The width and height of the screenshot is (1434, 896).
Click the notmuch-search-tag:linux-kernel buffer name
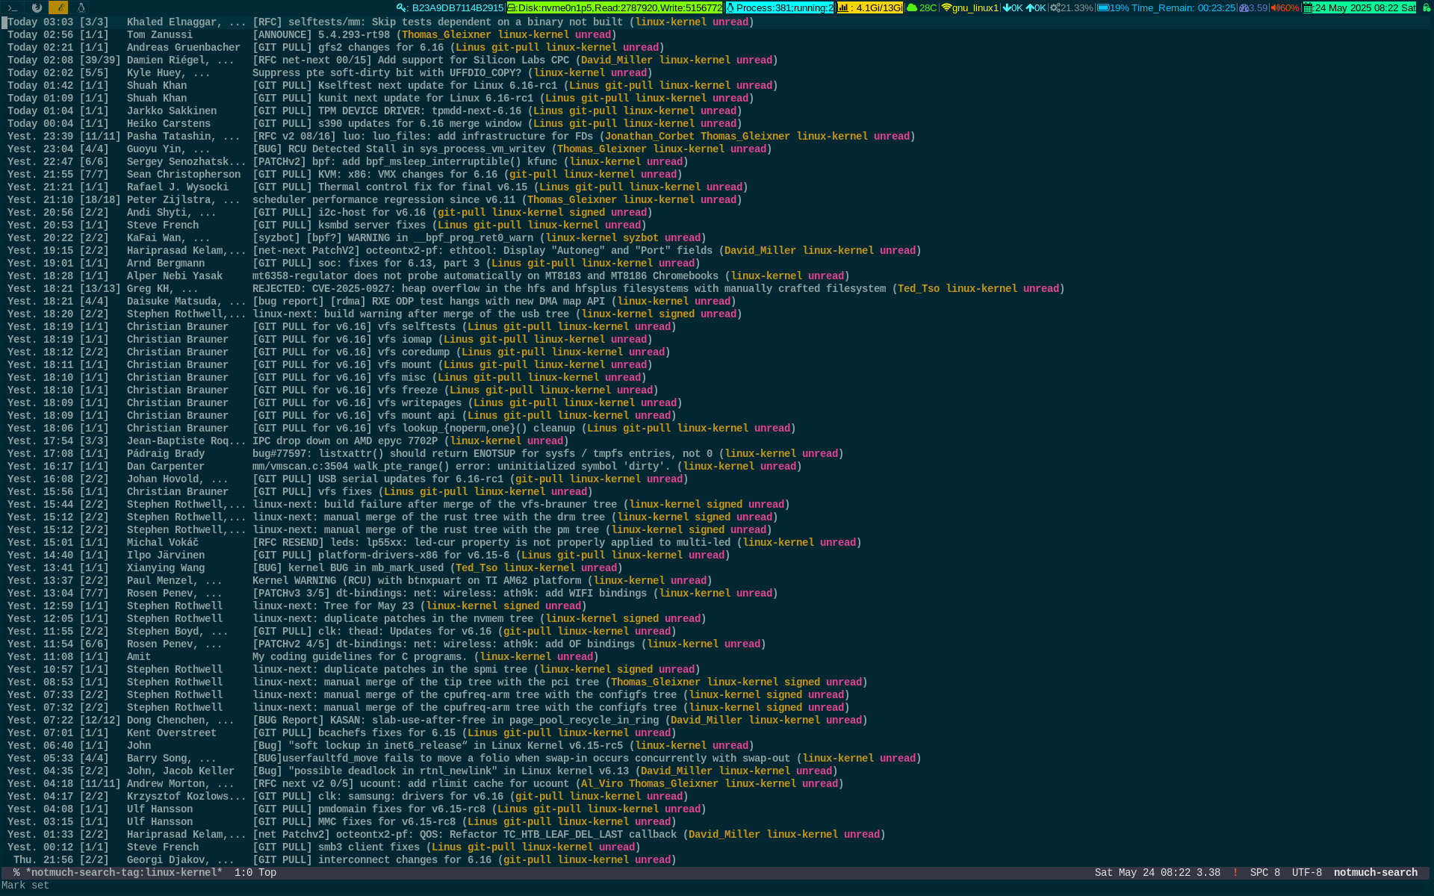[123, 872]
